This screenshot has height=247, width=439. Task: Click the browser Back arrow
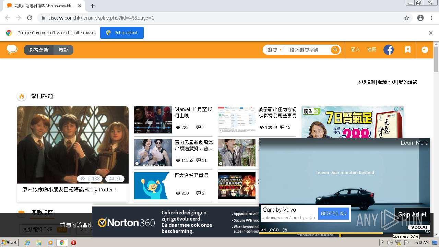point(8,18)
